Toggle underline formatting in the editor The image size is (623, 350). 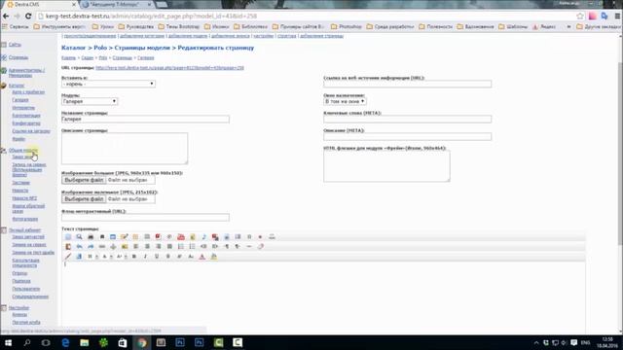(x=157, y=257)
